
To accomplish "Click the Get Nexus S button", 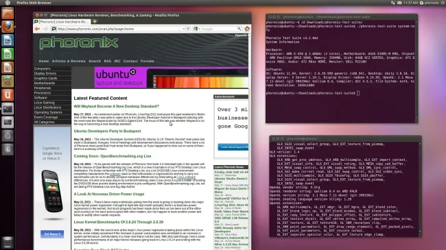I will [52, 234].
